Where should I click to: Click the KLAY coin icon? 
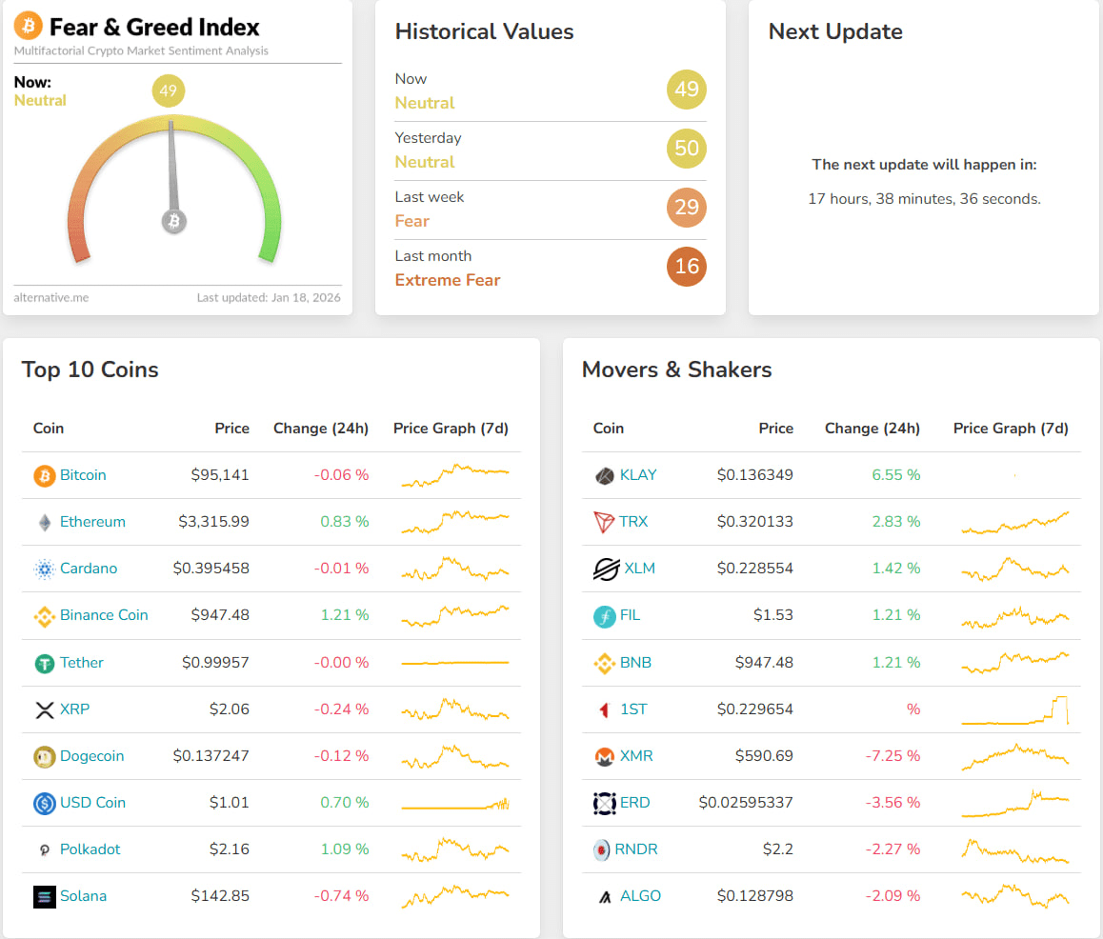pyautogui.click(x=604, y=475)
